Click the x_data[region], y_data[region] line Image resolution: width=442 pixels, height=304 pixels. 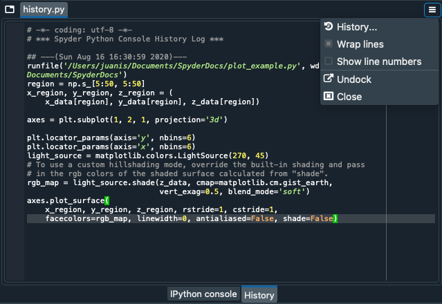pyautogui.click(x=152, y=102)
